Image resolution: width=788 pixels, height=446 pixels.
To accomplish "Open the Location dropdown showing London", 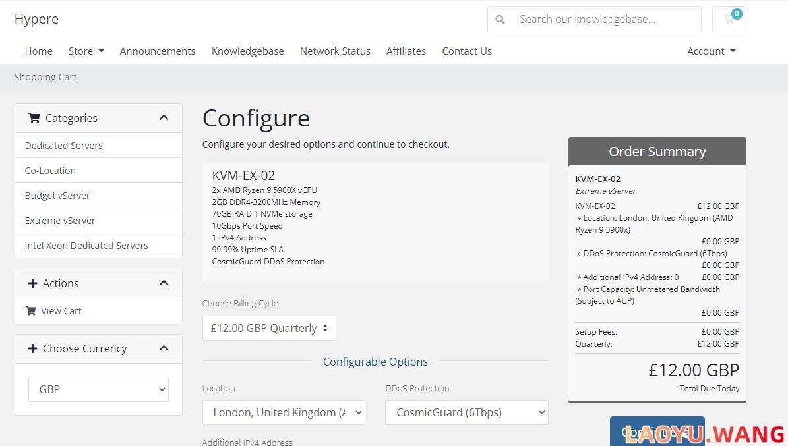I will point(284,412).
